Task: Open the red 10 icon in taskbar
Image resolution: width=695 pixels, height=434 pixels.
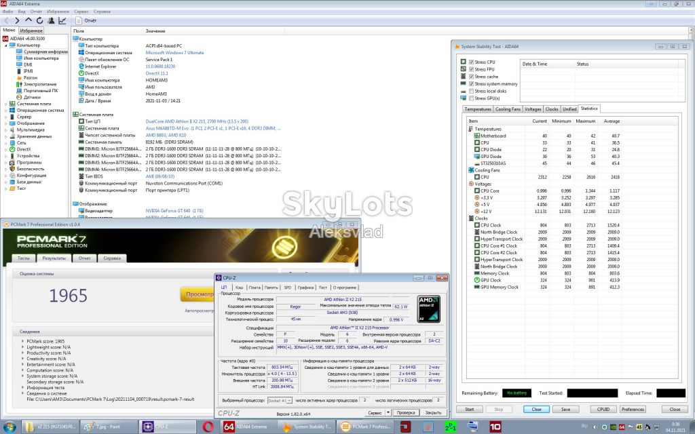Action: (495, 427)
